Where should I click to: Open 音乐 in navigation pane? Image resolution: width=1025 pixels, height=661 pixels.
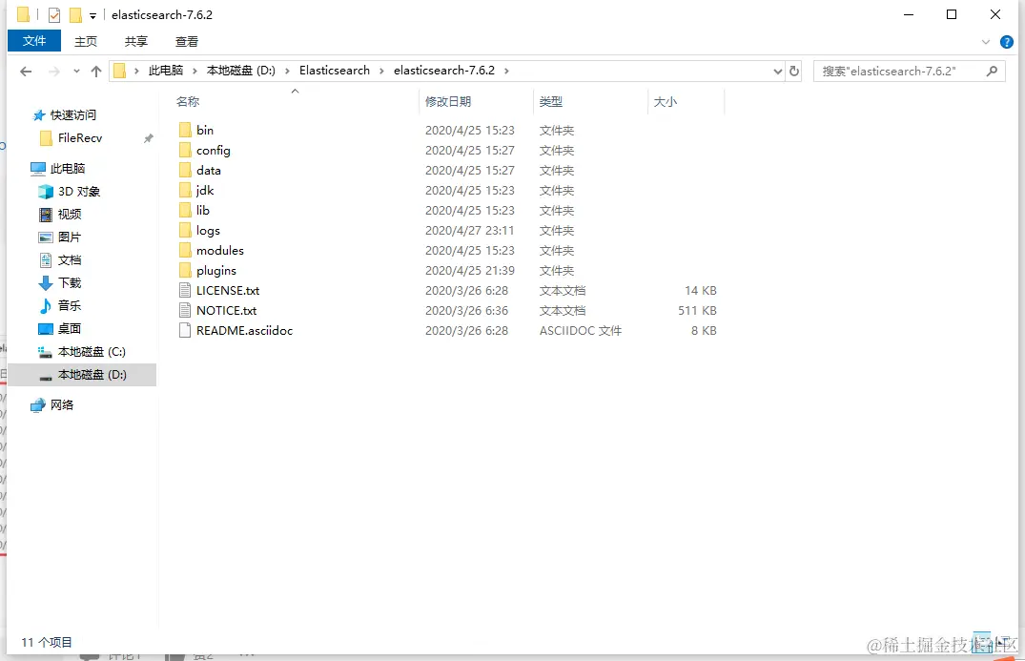point(60,306)
